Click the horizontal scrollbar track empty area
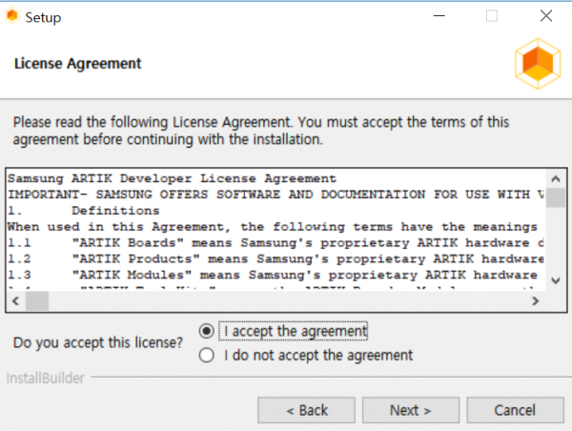This screenshot has width=572, height=431. coord(288,301)
